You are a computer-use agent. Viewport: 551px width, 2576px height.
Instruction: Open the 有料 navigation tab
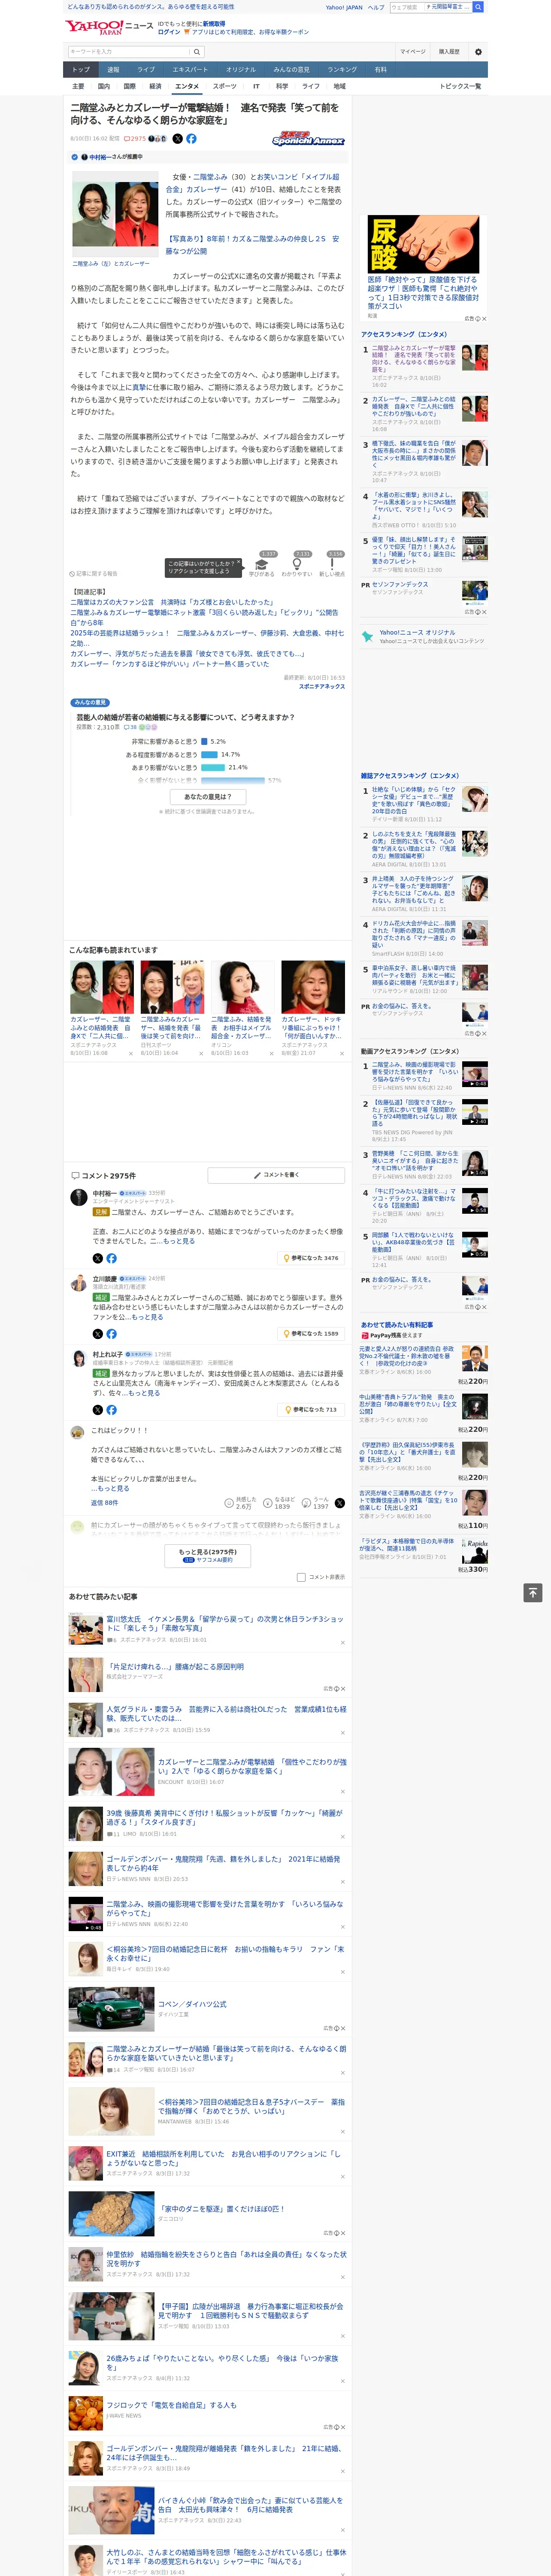tap(380, 69)
